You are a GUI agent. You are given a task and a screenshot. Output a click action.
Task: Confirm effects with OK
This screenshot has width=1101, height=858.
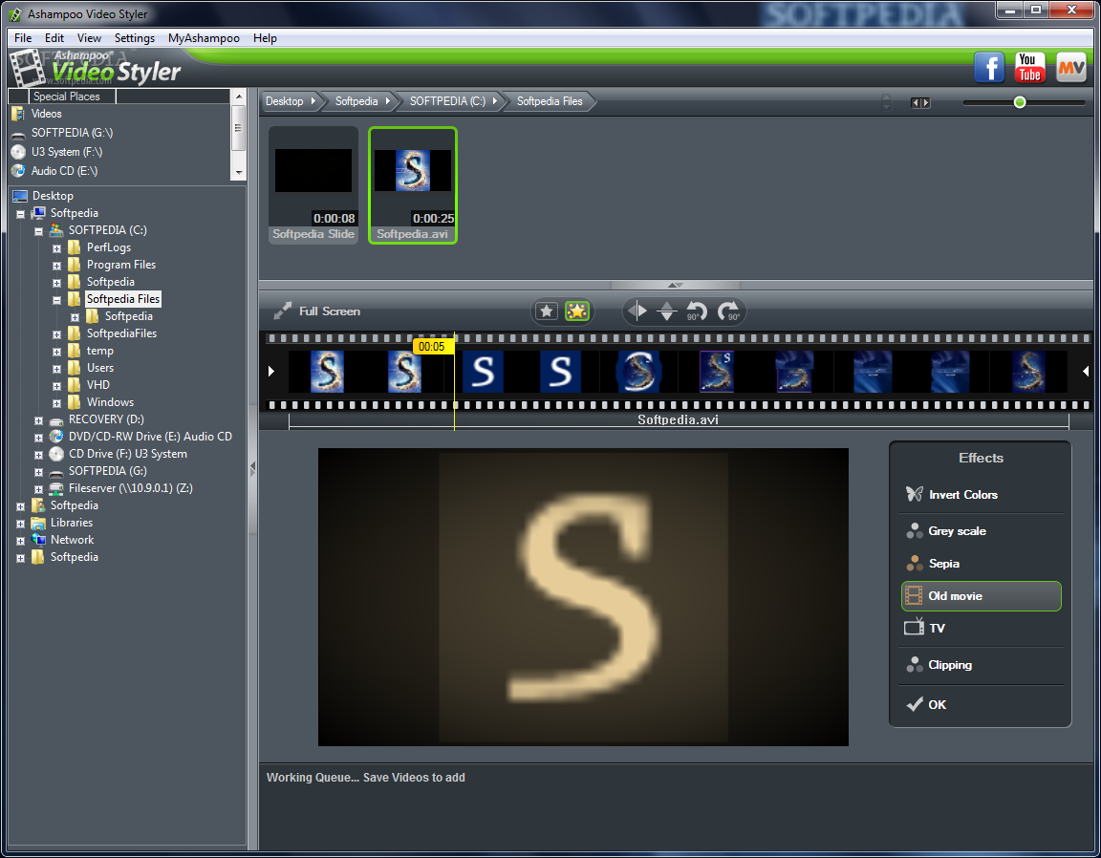981,704
